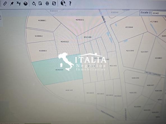This screenshot has height=124, width=166.
Task: Select the ruler measure tool
Action: (x=5, y=4)
